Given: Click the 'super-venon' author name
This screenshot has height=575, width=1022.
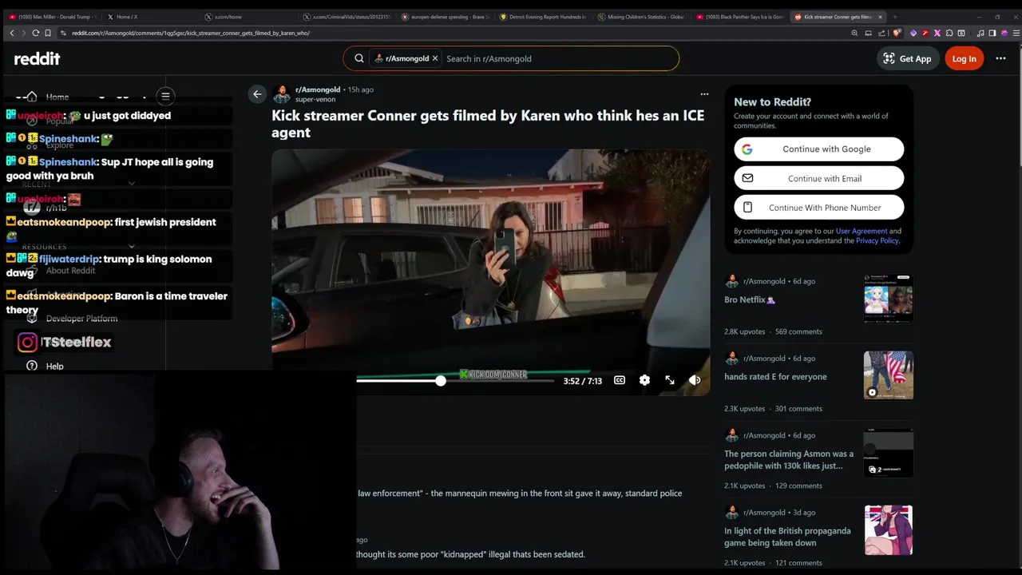Looking at the screenshot, I should (315, 100).
